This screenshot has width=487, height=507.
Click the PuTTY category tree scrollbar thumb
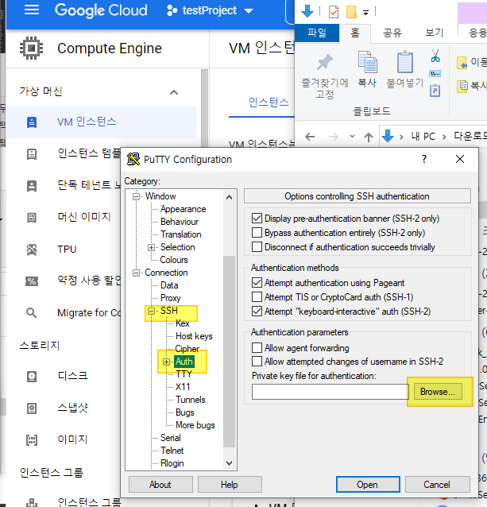[229, 351]
